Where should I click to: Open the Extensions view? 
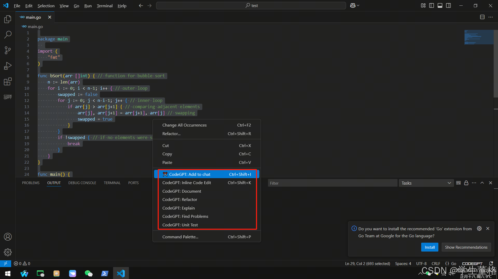8,81
